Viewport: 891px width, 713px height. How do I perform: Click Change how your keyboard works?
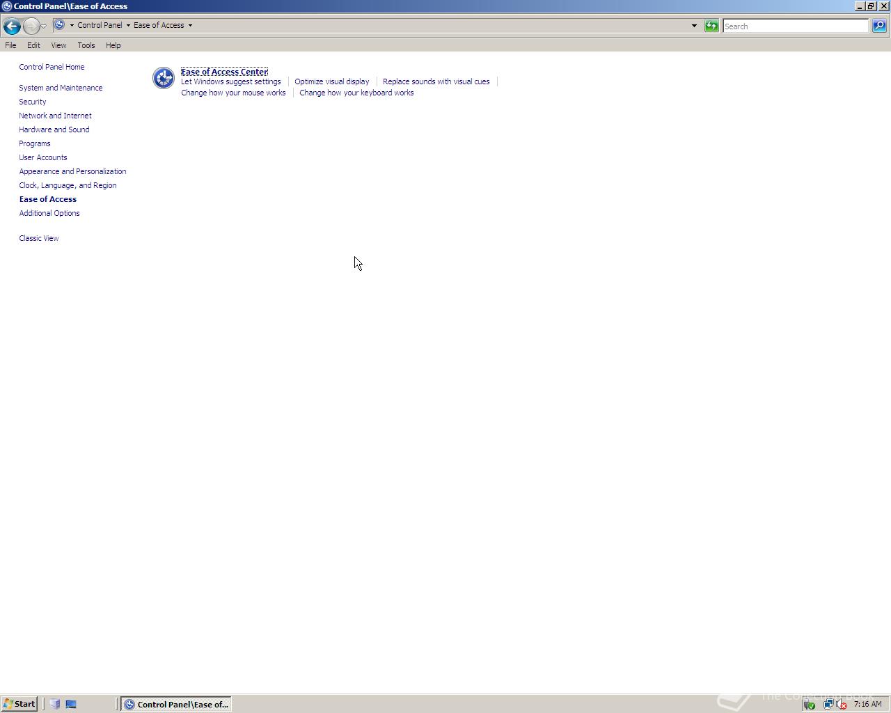point(356,93)
